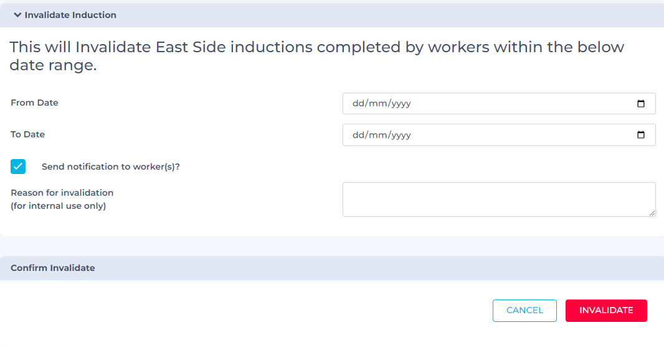Click the From Date field label
The image size is (664, 348).
34,103
